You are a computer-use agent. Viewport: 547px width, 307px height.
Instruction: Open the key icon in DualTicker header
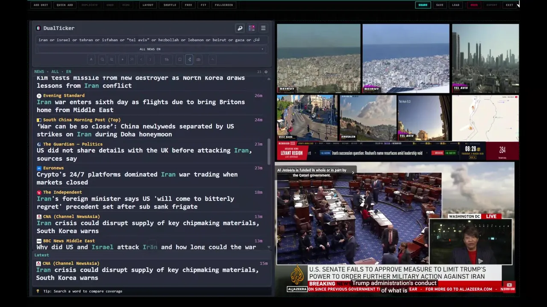pyautogui.click(x=240, y=28)
